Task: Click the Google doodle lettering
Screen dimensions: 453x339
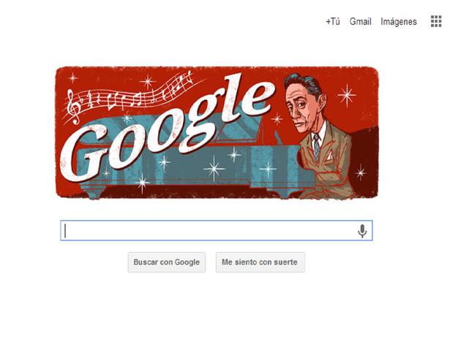Action: click(x=166, y=127)
